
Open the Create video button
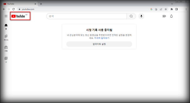[x=164, y=16]
